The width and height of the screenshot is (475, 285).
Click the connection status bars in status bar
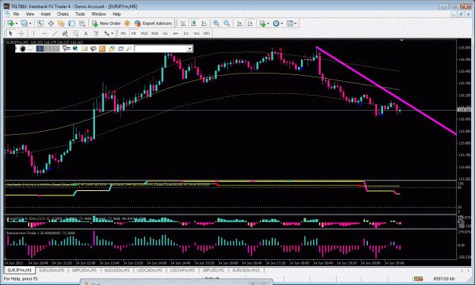click(x=418, y=279)
